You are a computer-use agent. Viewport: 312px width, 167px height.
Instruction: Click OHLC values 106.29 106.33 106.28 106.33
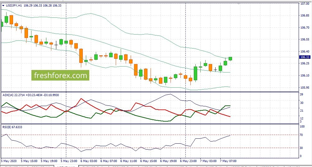[42, 6]
